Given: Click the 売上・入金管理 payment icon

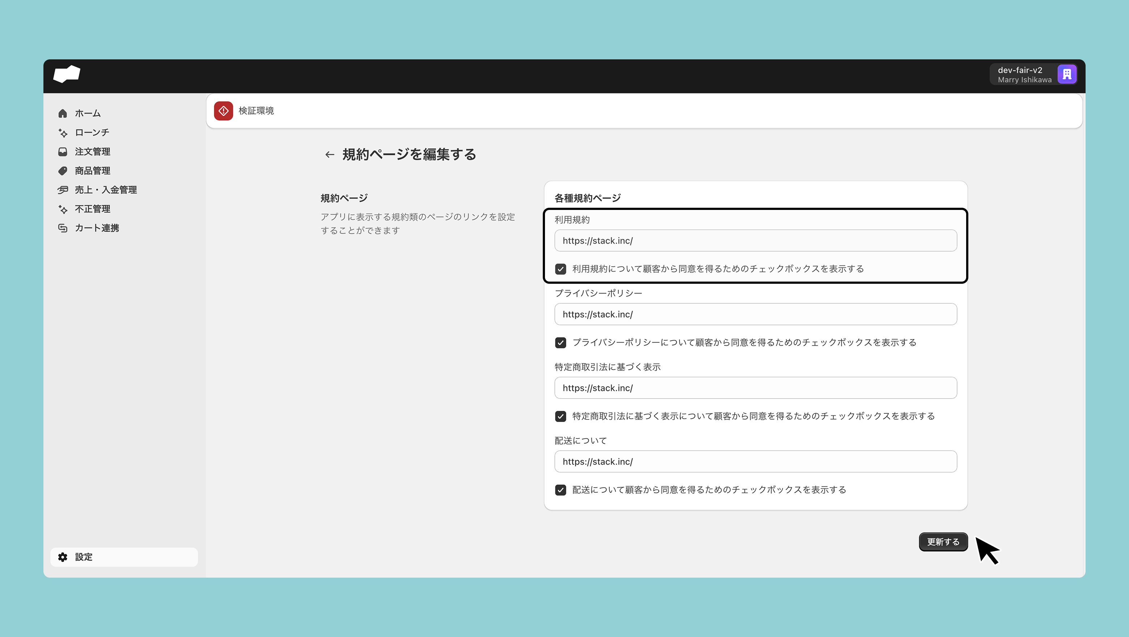Looking at the screenshot, I should pos(63,190).
